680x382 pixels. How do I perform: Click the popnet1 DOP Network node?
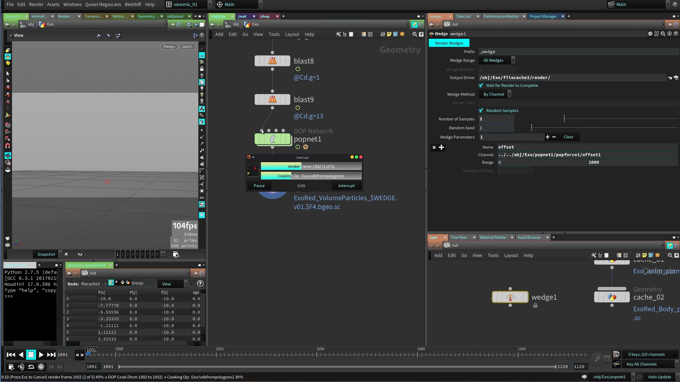point(272,139)
